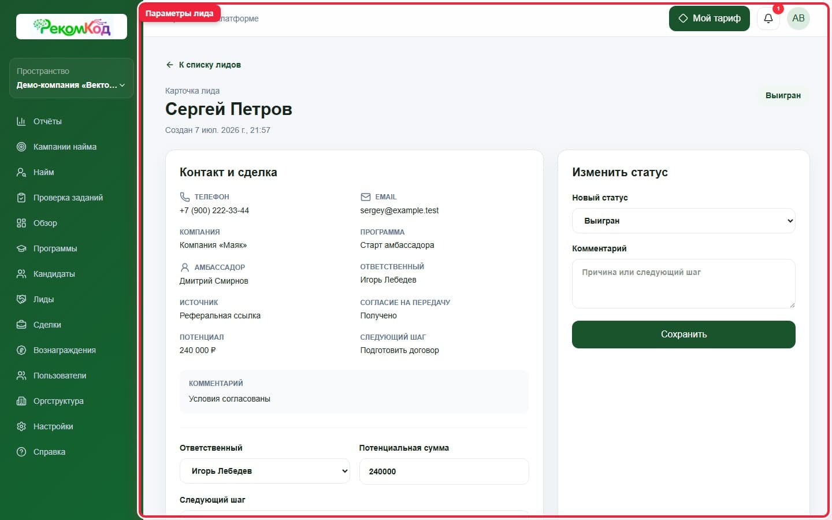The height and width of the screenshot is (520, 832).
Task: Click the Кандидаты people icon
Action: (21, 274)
